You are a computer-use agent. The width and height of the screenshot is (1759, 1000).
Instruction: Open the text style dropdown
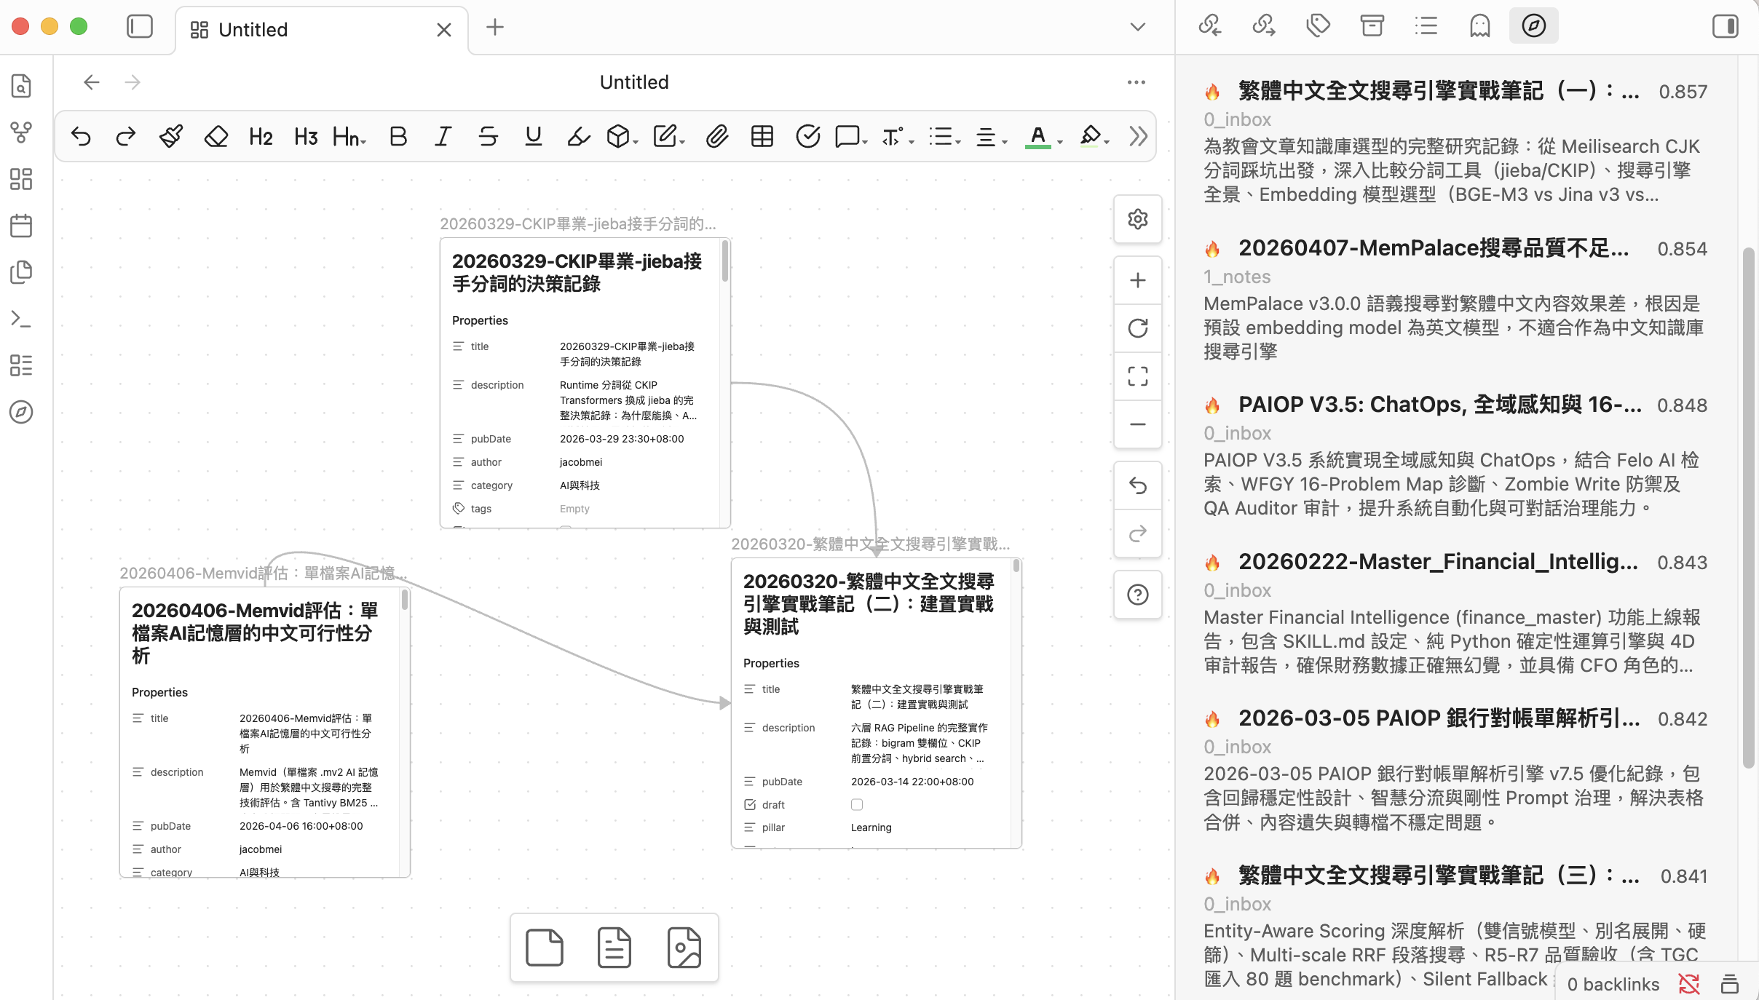898,136
